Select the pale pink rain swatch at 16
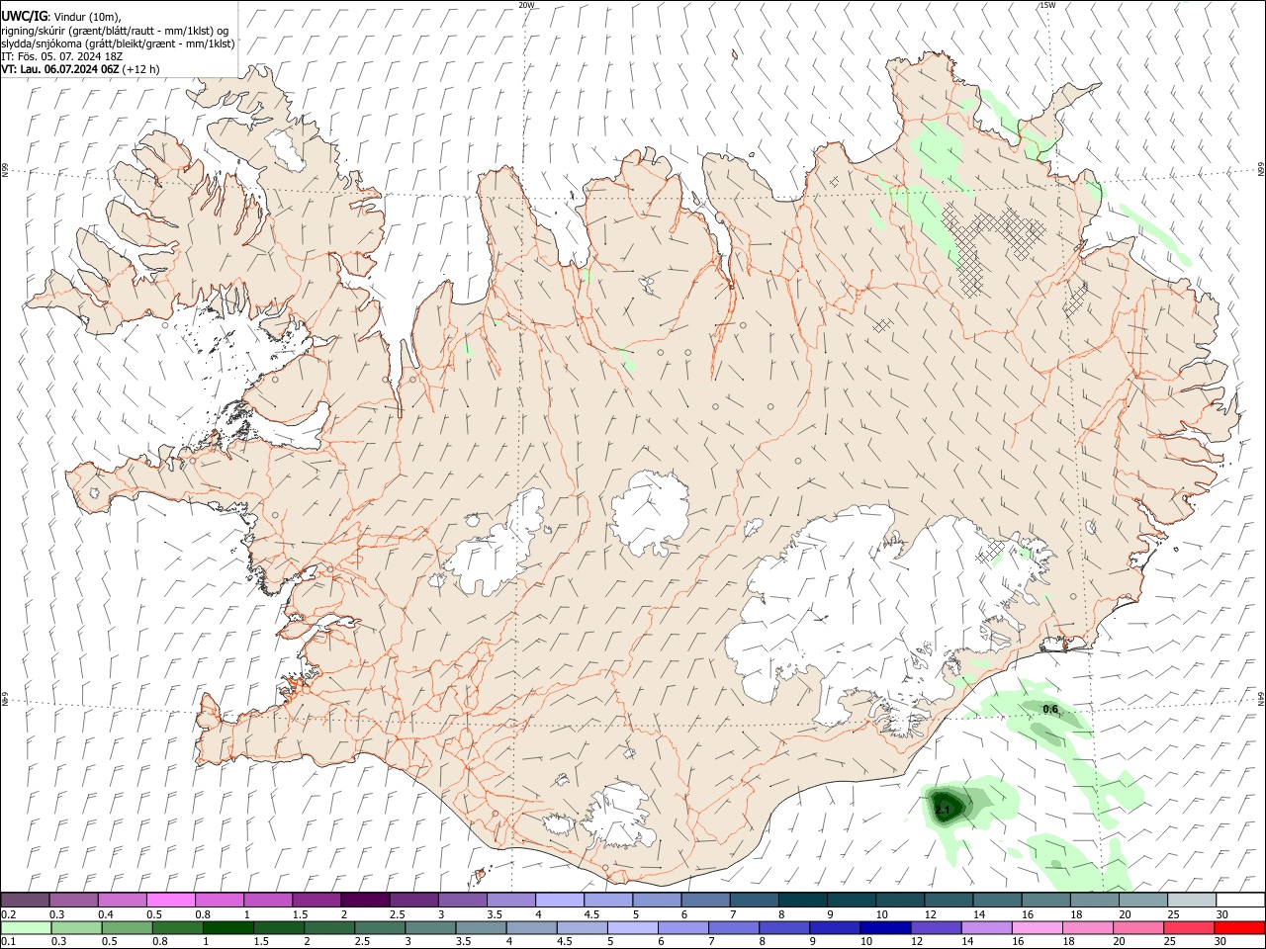1266x949 pixels. click(x=1039, y=927)
